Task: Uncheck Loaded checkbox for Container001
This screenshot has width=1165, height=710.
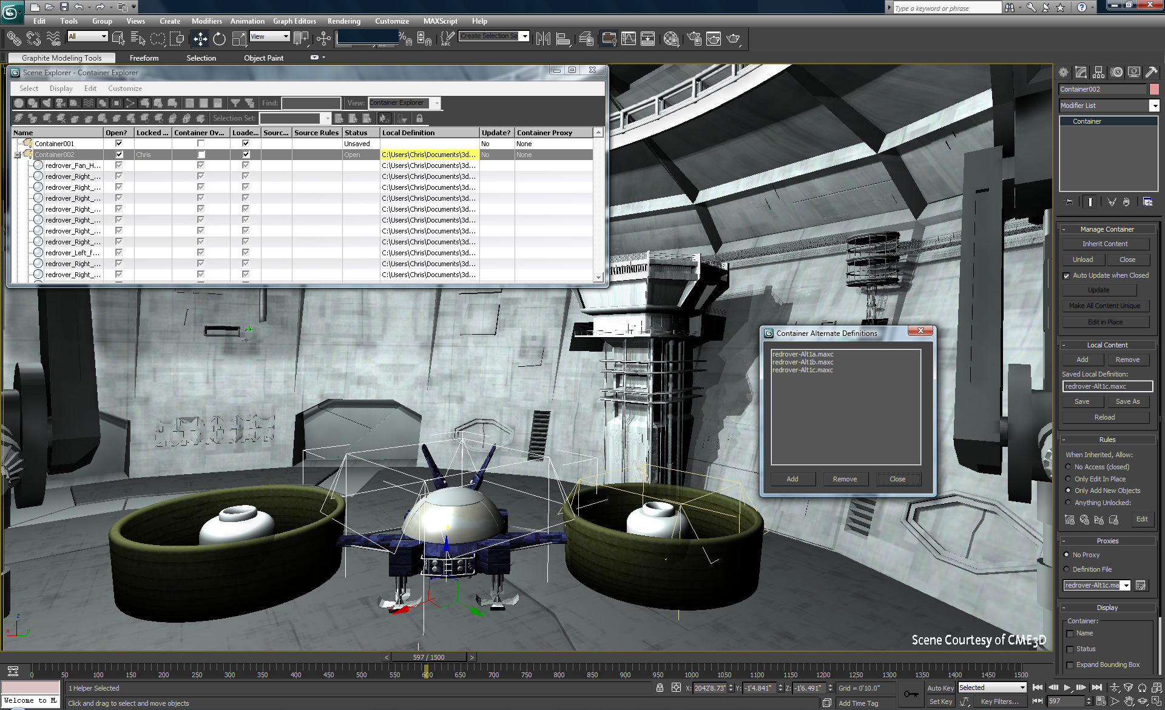Action: [245, 143]
